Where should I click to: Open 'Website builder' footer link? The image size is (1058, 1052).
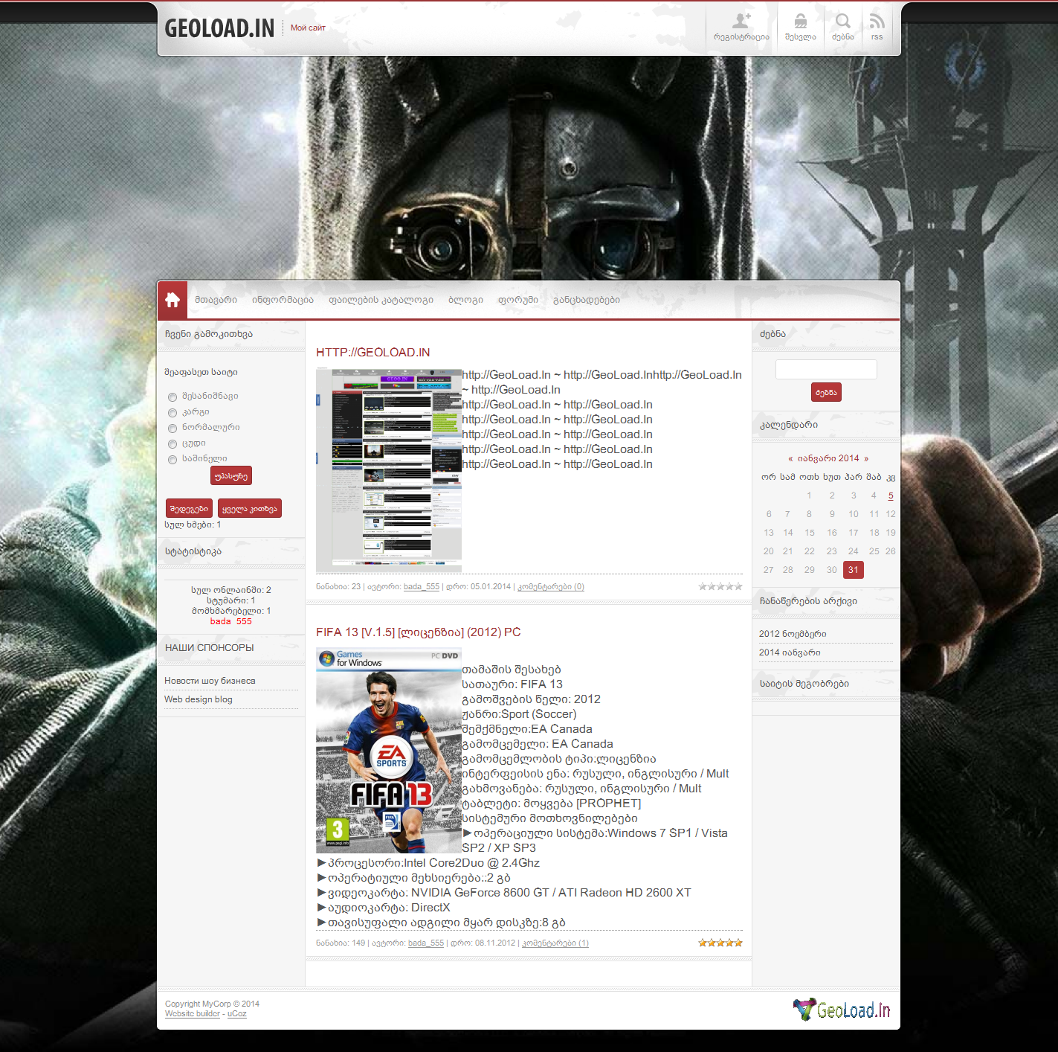(193, 1013)
